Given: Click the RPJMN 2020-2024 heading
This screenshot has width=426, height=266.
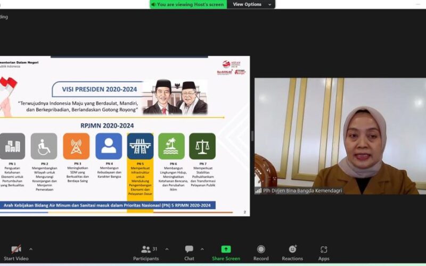Looking at the screenshot, I should click(x=107, y=126).
